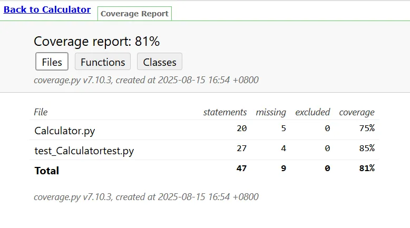Open coverage.py v7.10.3 link in footer
410x228 pixels.
73,197
